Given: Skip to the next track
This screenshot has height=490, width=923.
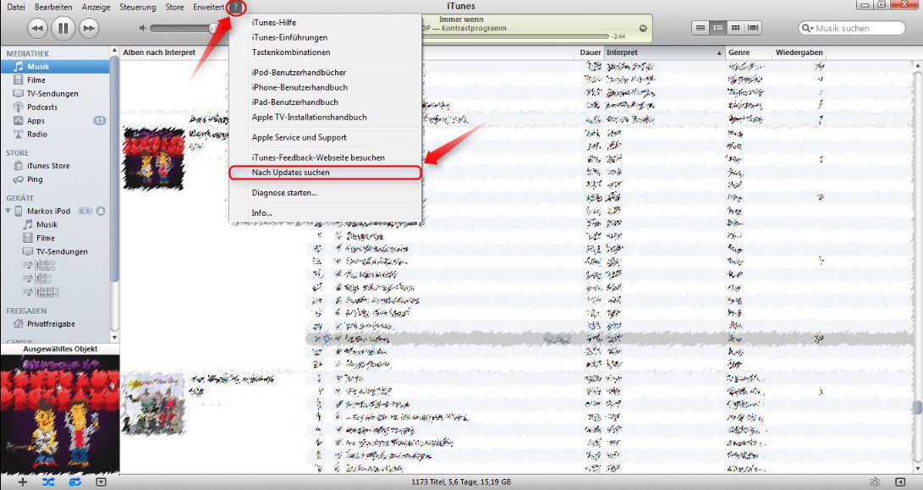Looking at the screenshot, I should (x=89, y=28).
